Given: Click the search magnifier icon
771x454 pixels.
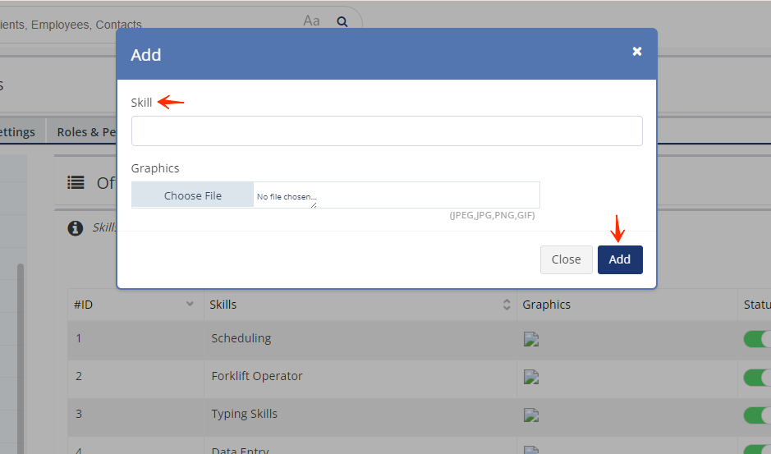Looking at the screenshot, I should (342, 22).
